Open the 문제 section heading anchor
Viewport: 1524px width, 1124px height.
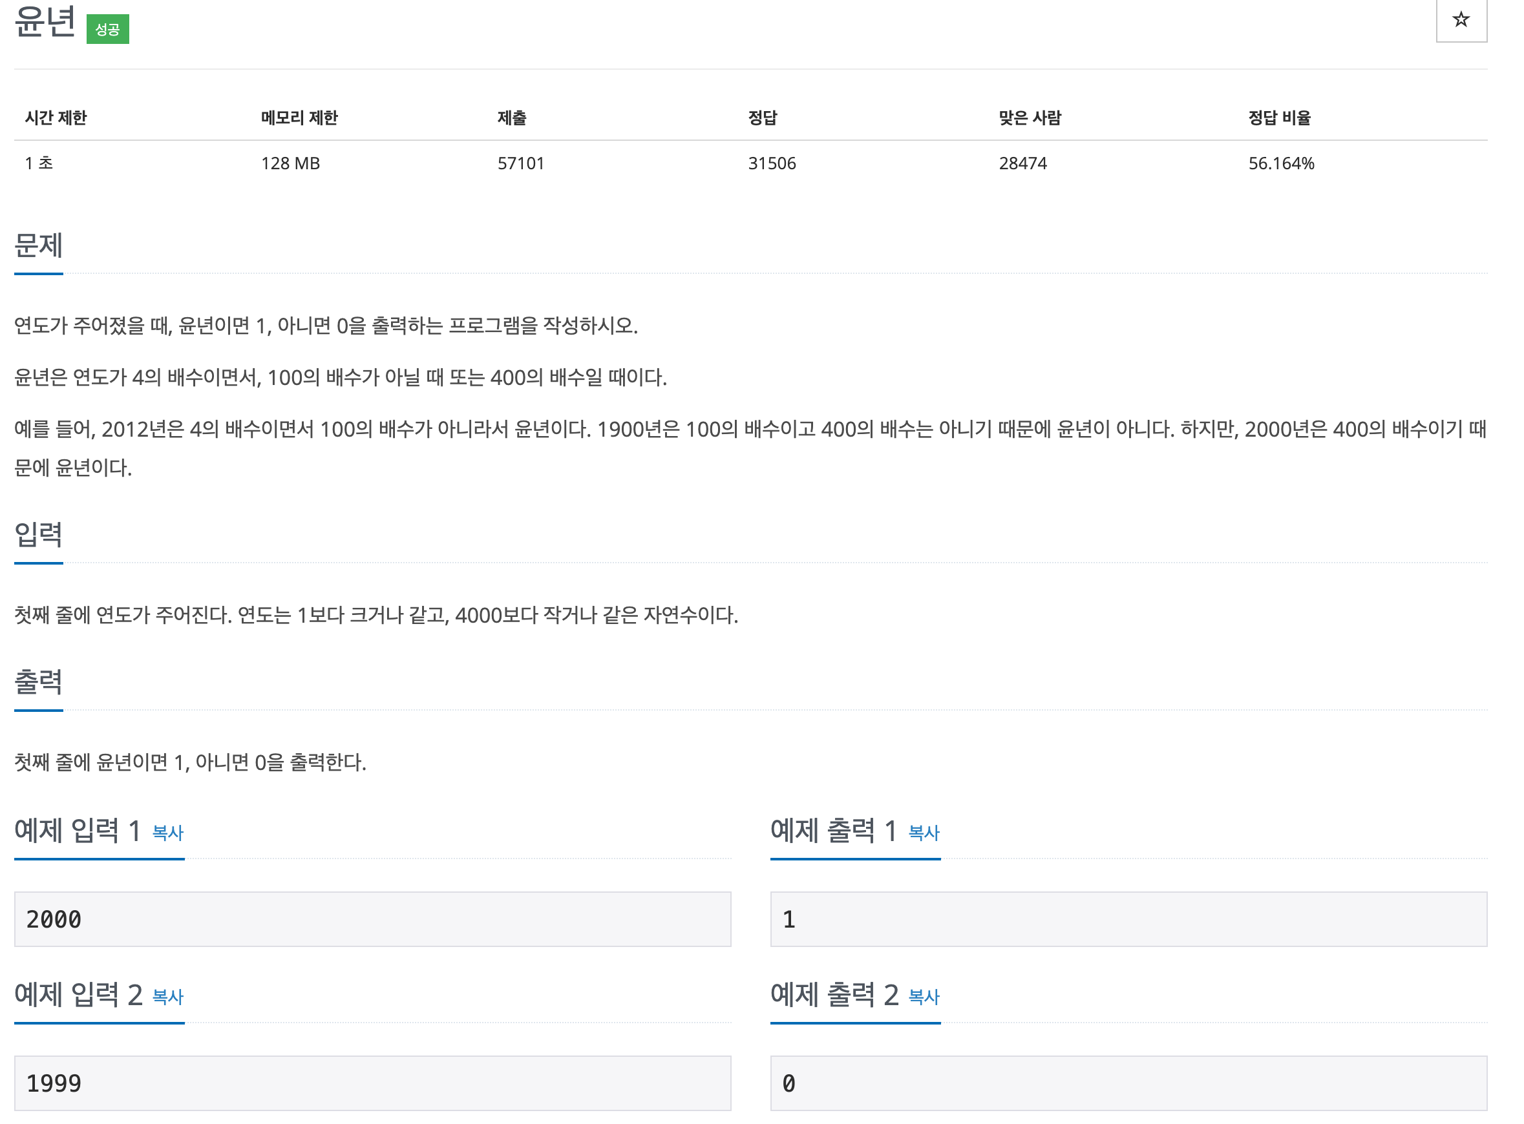click(37, 247)
